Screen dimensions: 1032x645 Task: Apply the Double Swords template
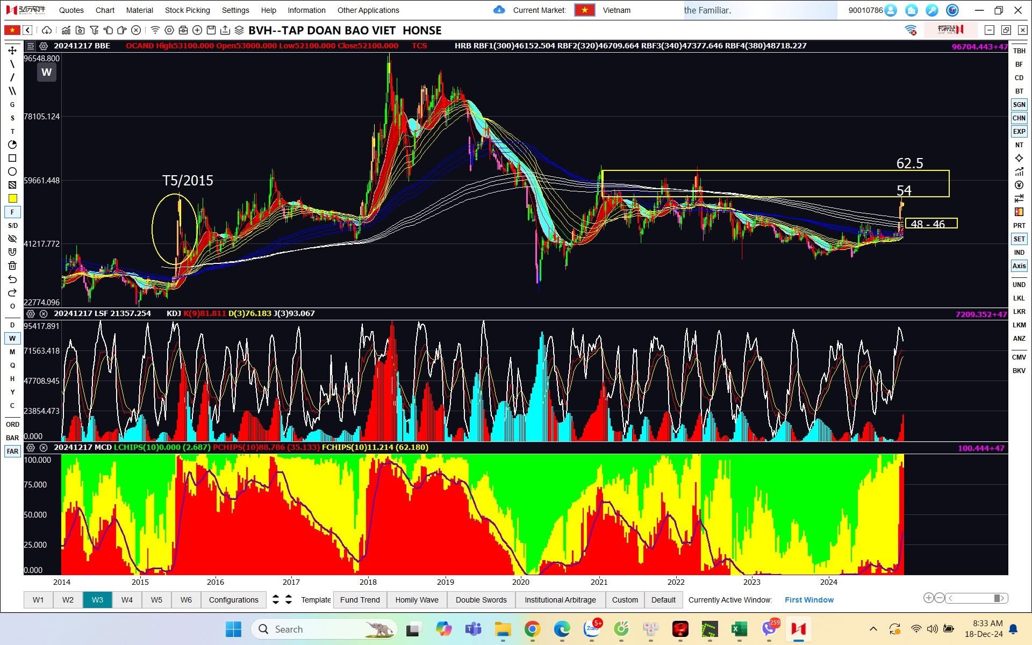point(481,599)
